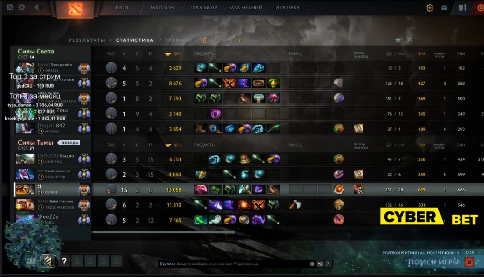
Task: Open the mail envelope icon
Action: tap(444, 8)
